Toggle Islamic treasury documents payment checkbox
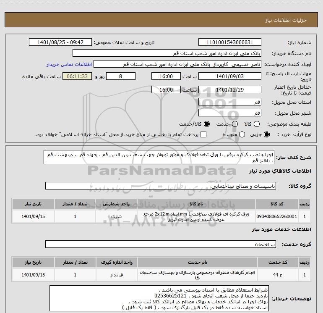The height and width of the screenshot is (313, 323). [x=203, y=134]
